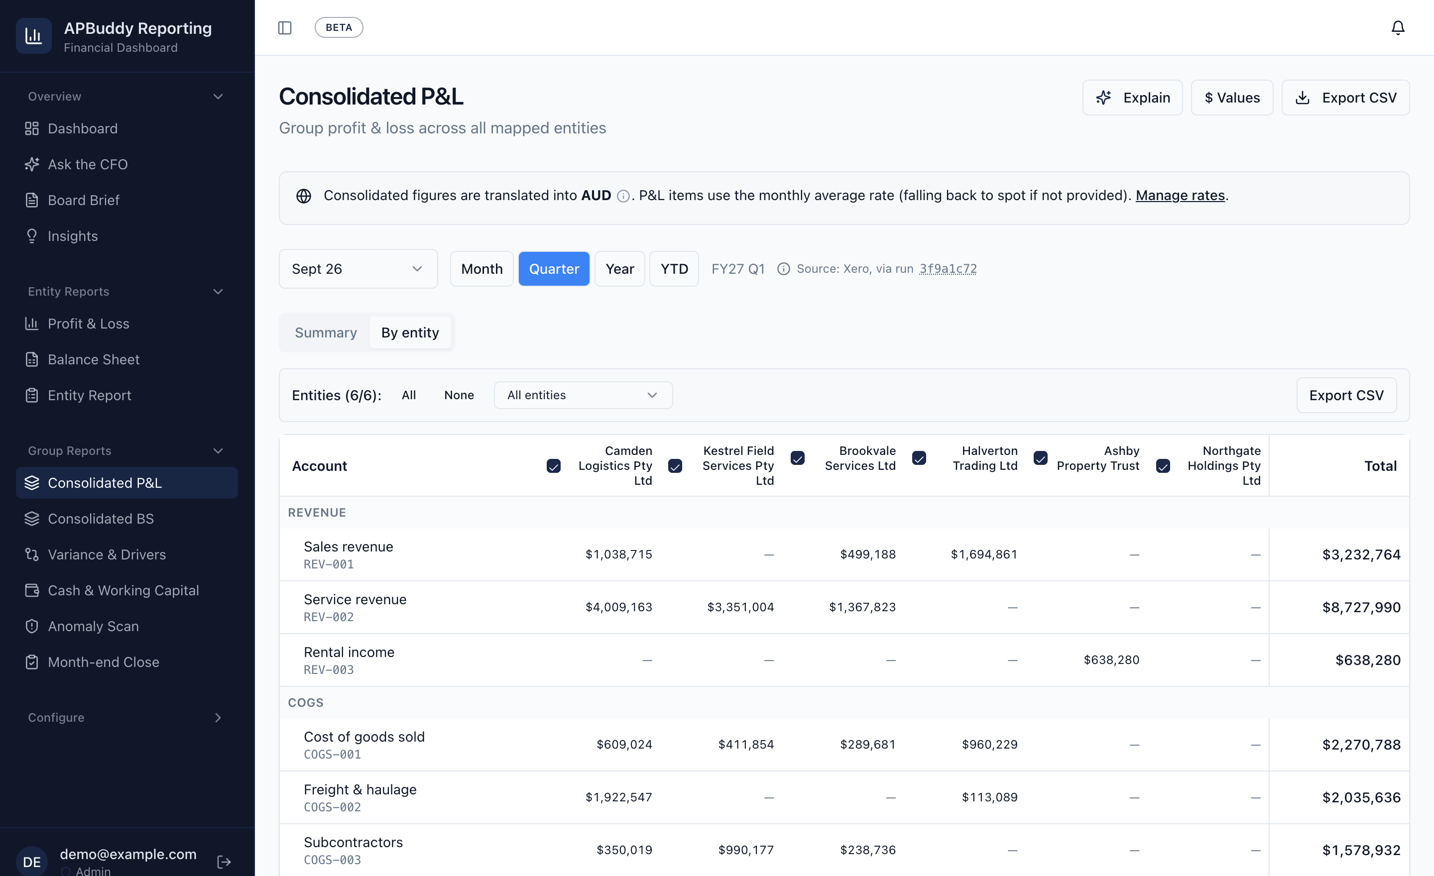Open Variance & Drivers report
The height and width of the screenshot is (876, 1434).
[x=127, y=554]
